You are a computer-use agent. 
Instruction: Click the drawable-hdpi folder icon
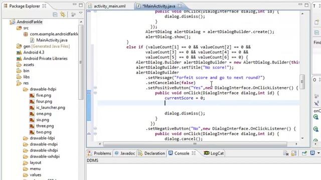click(x=26, y=89)
